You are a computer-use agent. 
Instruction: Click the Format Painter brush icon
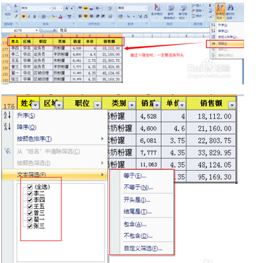point(16,16)
